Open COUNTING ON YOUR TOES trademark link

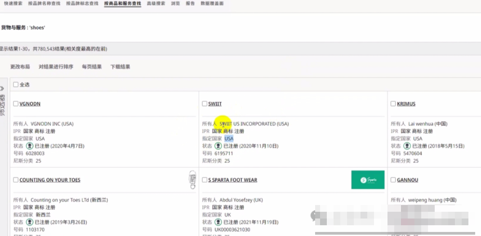click(50, 180)
